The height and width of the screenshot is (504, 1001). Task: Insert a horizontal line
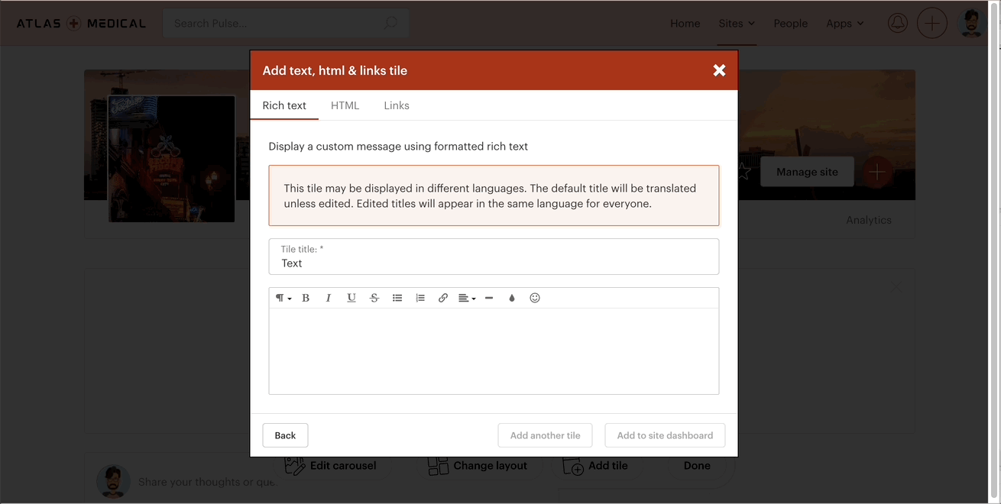click(489, 298)
